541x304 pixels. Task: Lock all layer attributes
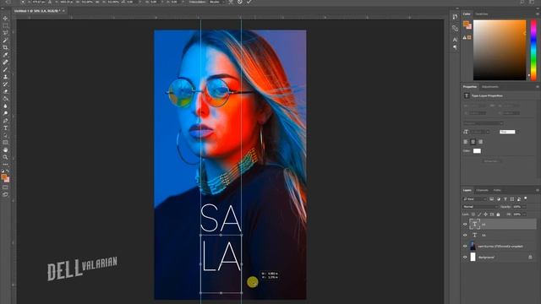[x=498, y=214]
